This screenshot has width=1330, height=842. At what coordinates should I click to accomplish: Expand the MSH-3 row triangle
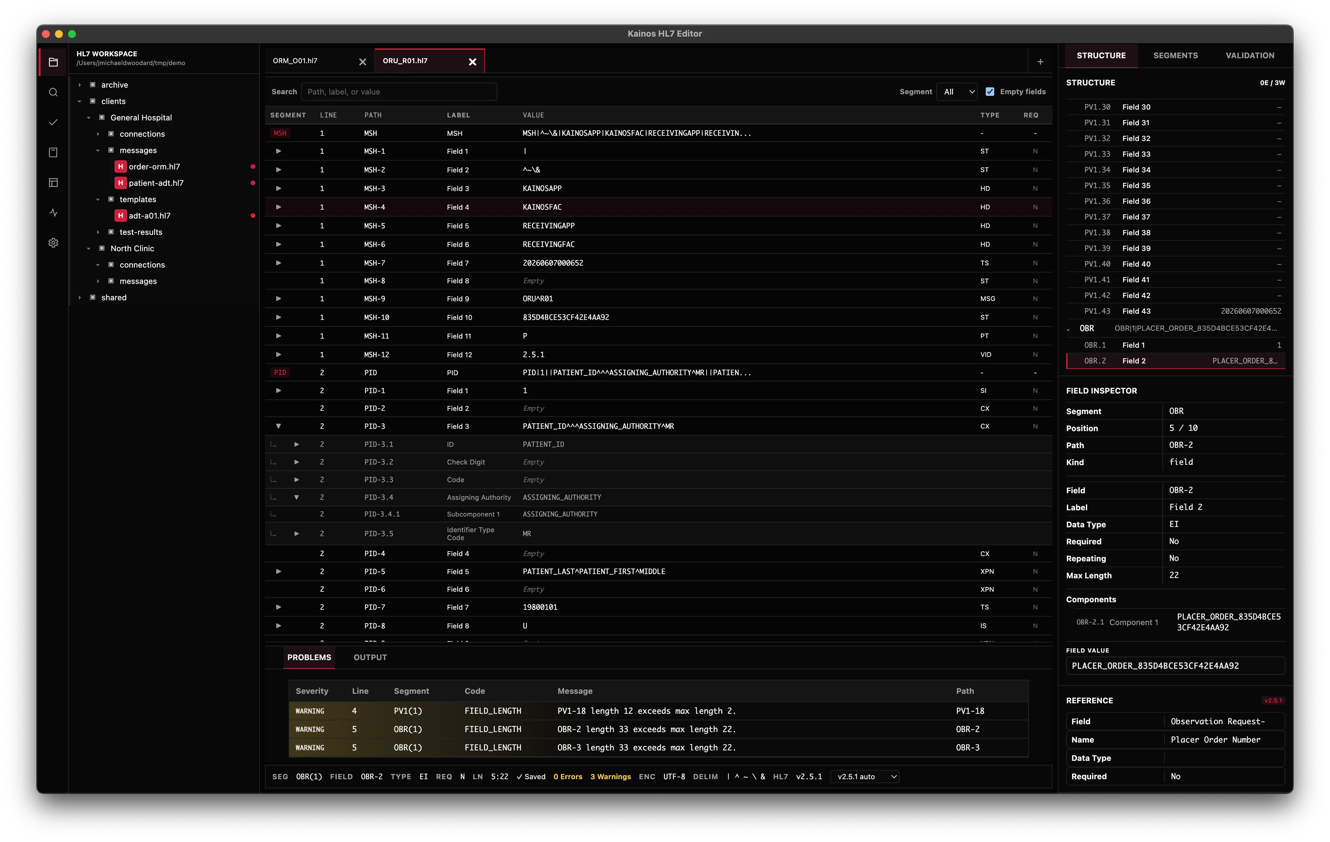pos(279,188)
